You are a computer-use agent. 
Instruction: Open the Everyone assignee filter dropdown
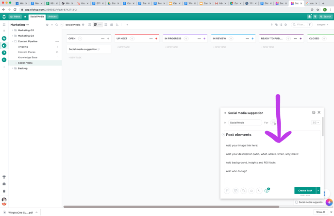click(322, 25)
